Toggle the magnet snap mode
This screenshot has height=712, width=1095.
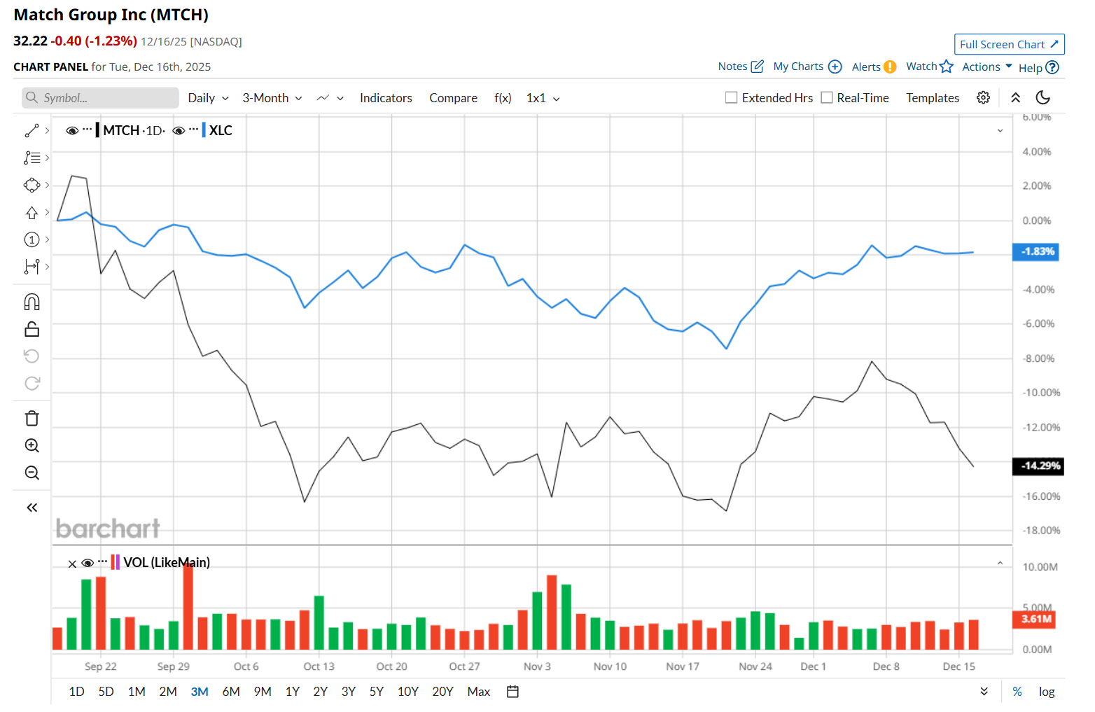(x=32, y=302)
